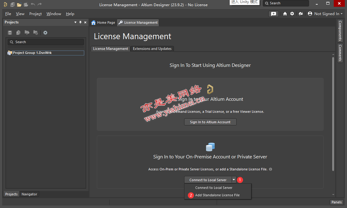
Task: Click the Home icon in top-right toolbar
Action: coord(285,14)
